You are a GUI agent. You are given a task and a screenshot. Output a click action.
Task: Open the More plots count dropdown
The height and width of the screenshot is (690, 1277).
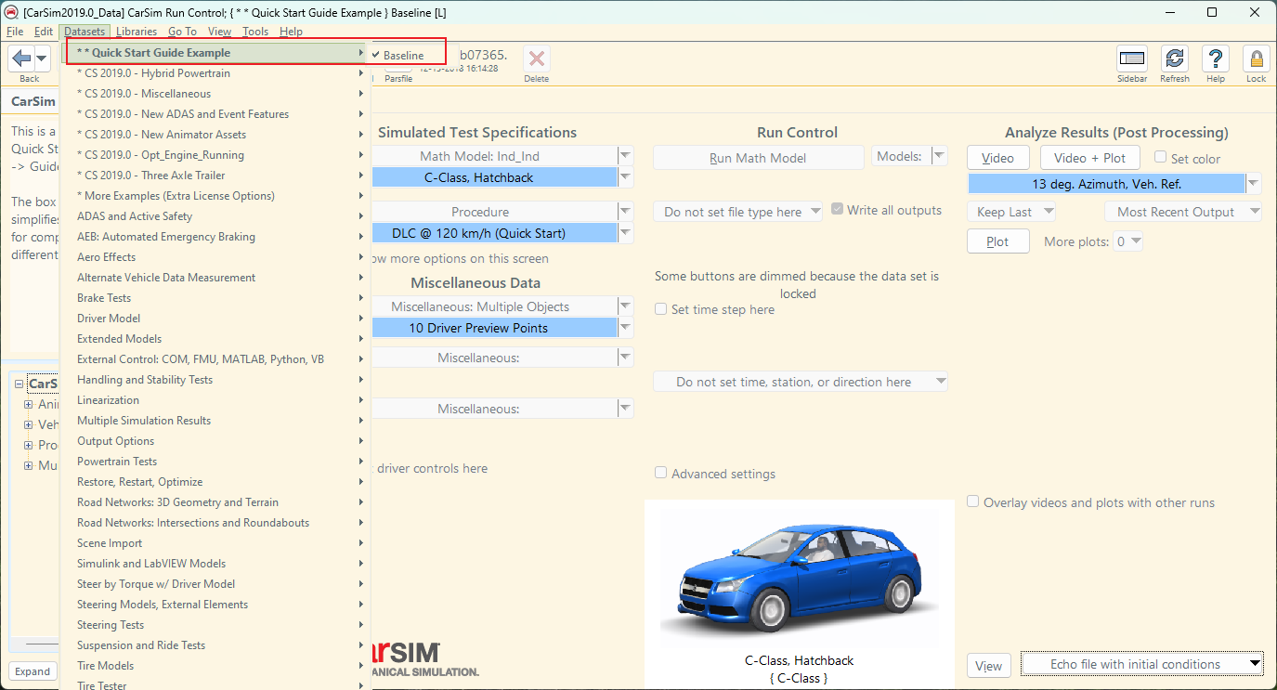(1129, 241)
